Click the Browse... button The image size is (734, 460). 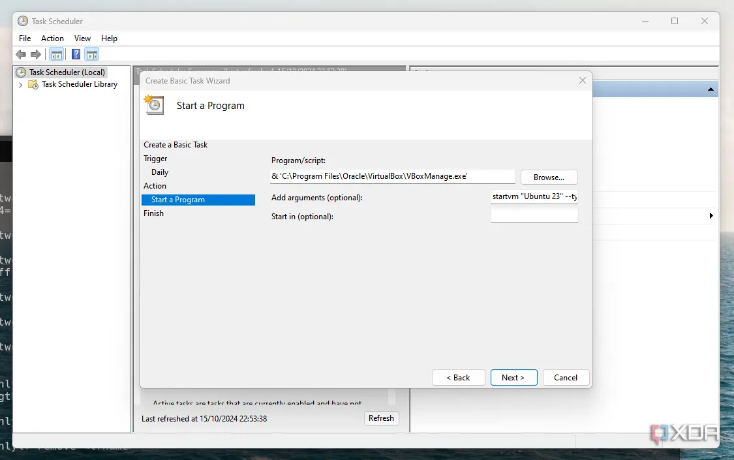[x=549, y=177]
